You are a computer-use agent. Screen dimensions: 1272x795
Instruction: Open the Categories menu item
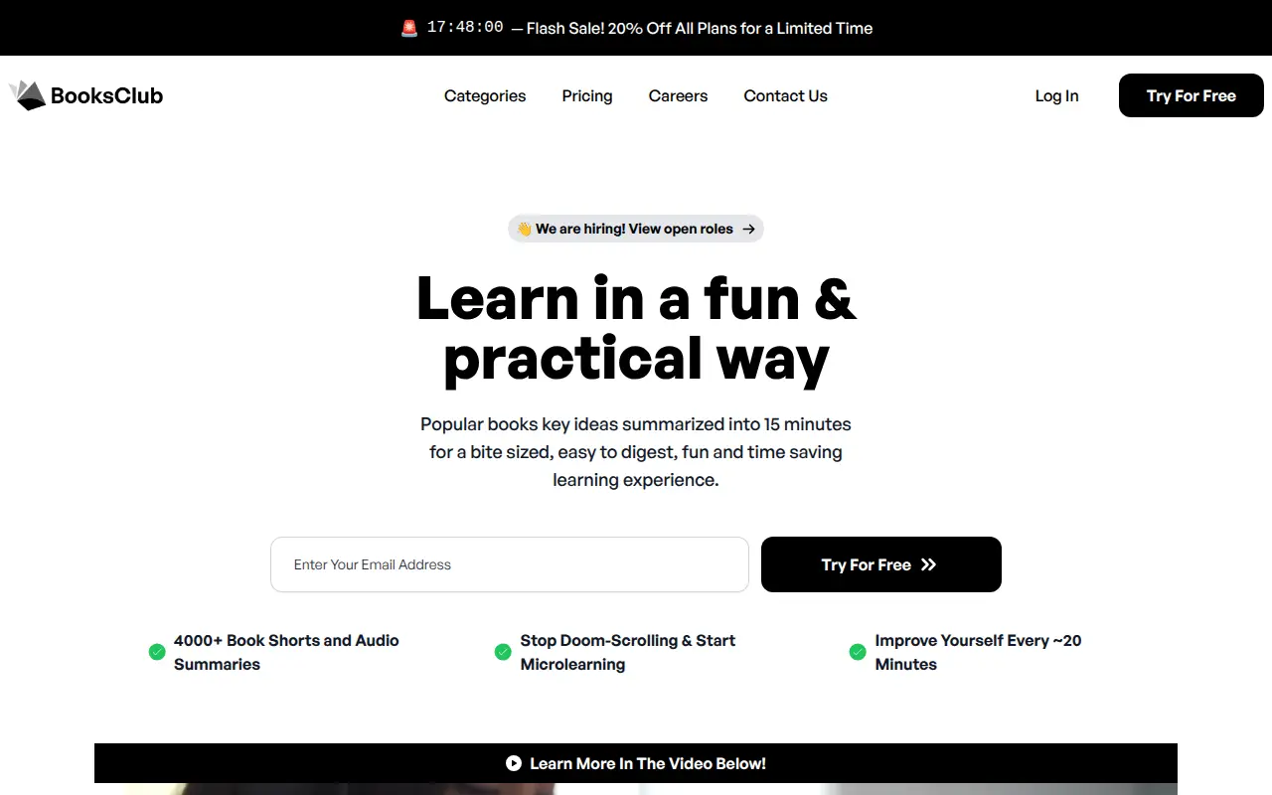(x=485, y=95)
